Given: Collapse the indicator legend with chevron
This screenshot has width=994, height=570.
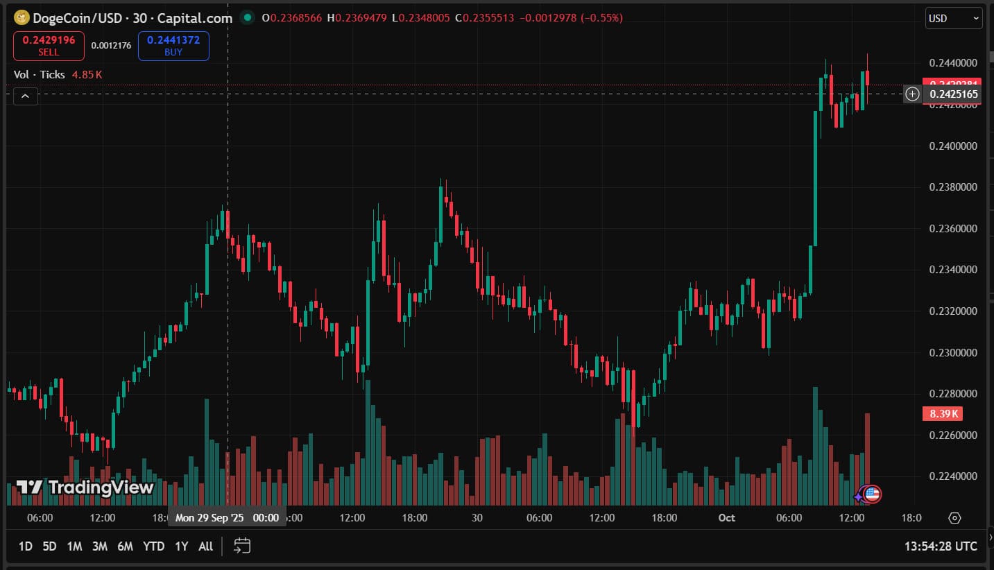Looking at the screenshot, I should 25,96.
